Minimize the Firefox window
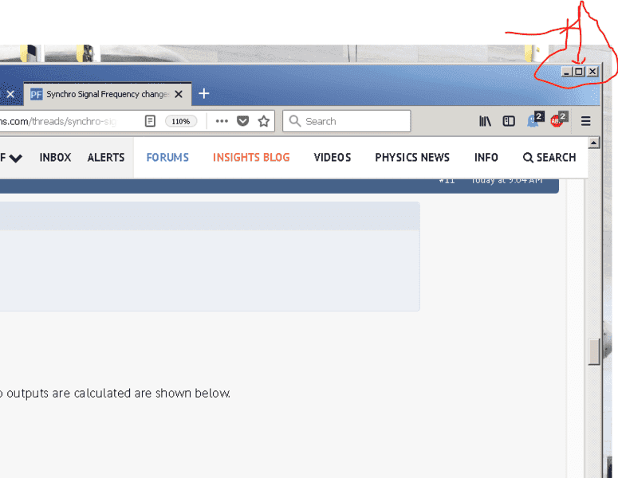 click(x=567, y=72)
